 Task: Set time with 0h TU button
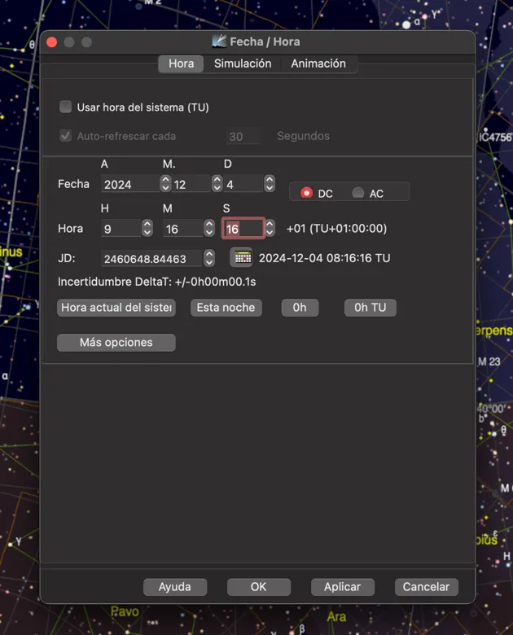370,308
